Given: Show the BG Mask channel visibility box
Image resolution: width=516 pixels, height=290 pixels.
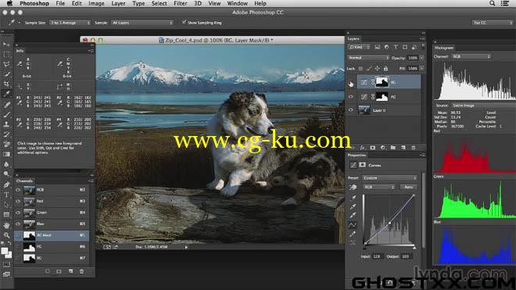Looking at the screenshot, I should tap(18, 235).
